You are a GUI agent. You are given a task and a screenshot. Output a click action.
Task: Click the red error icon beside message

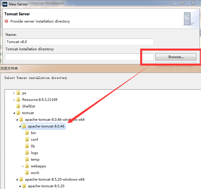[6, 21]
